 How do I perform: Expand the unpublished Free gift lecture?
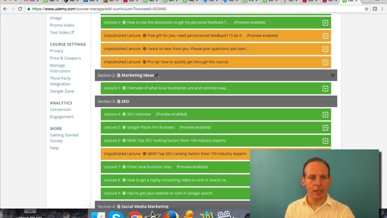pyautogui.click(x=325, y=36)
